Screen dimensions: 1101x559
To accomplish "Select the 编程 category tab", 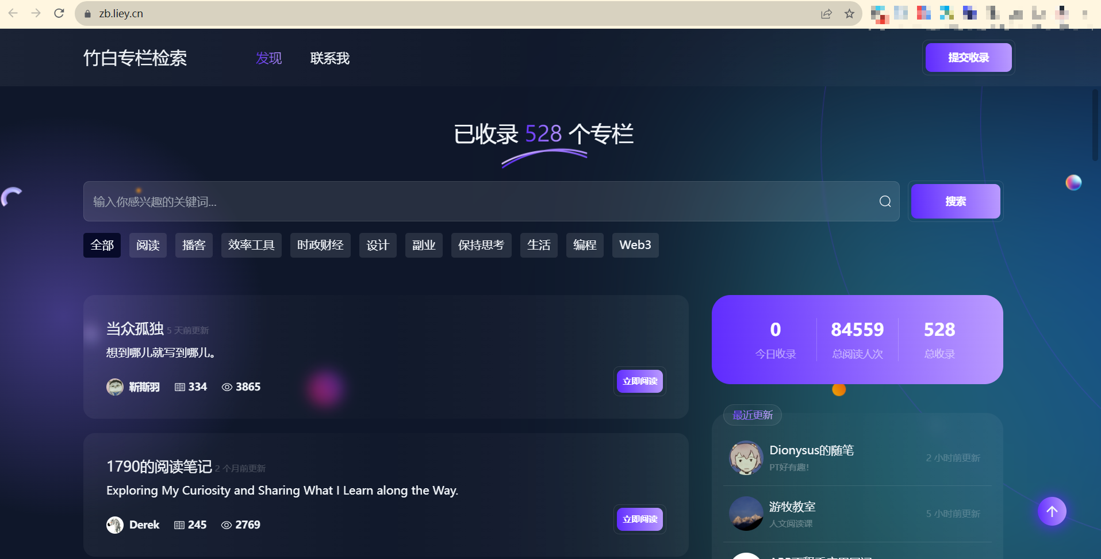I will [x=585, y=245].
